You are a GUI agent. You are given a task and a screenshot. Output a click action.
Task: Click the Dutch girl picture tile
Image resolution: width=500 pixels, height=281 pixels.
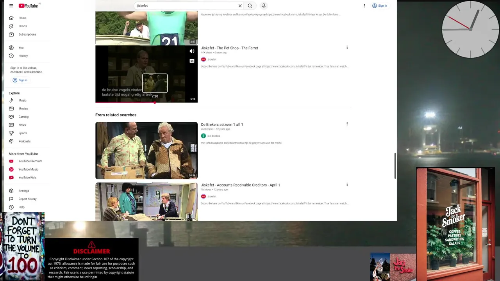pyautogui.click(x=380, y=267)
